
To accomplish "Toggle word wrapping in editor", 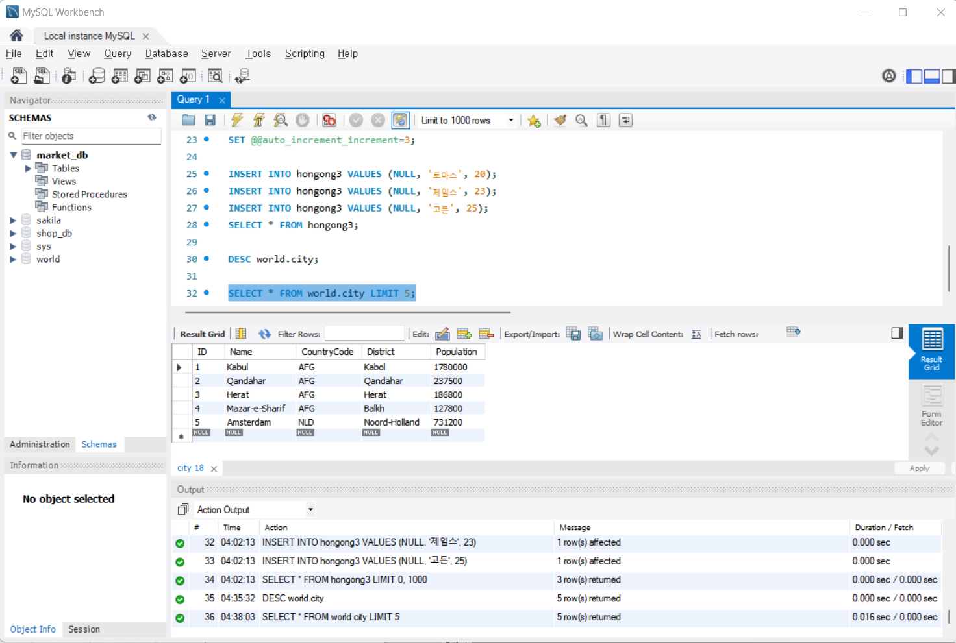I will point(625,120).
